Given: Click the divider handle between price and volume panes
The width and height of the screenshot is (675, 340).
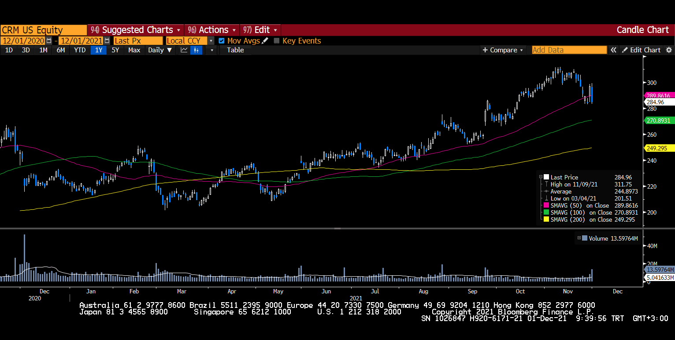Looking at the screenshot, I should tap(337, 229).
